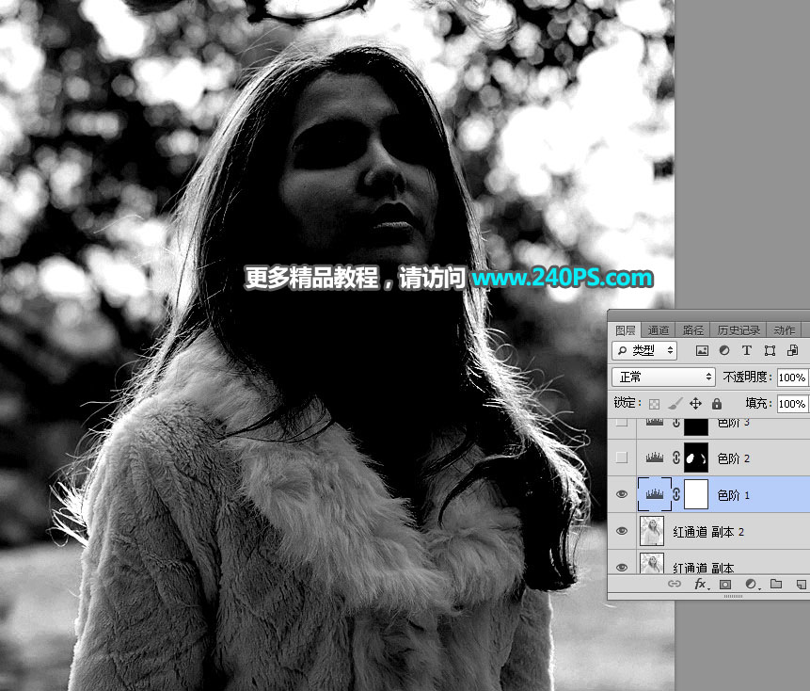Open the 类型 layer filter dropdown

[644, 350]
